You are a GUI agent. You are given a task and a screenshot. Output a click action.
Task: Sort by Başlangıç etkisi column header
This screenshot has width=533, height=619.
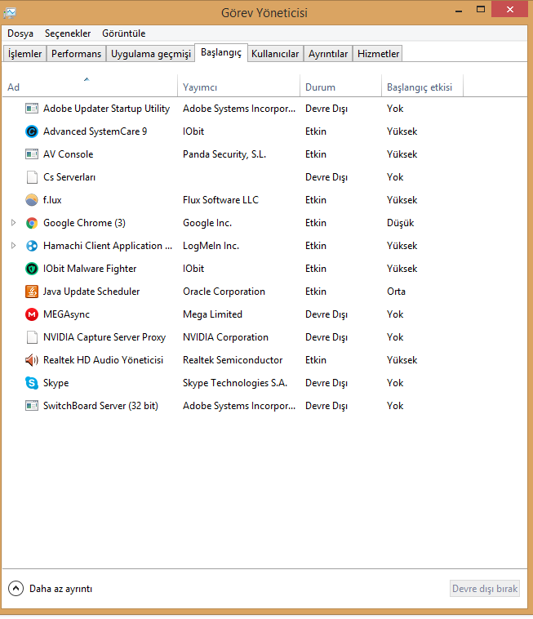423,87
